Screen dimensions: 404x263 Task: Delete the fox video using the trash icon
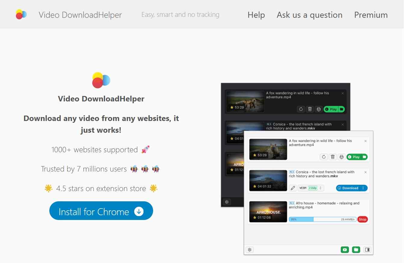(333, 157)
